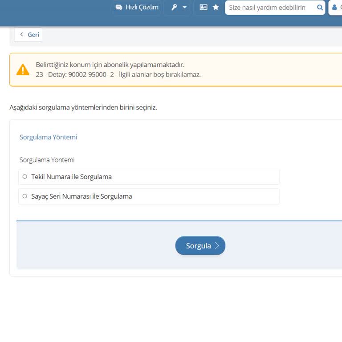Submit the query with Sorgula button
This screenshot has height=342, width=342.
200,246
